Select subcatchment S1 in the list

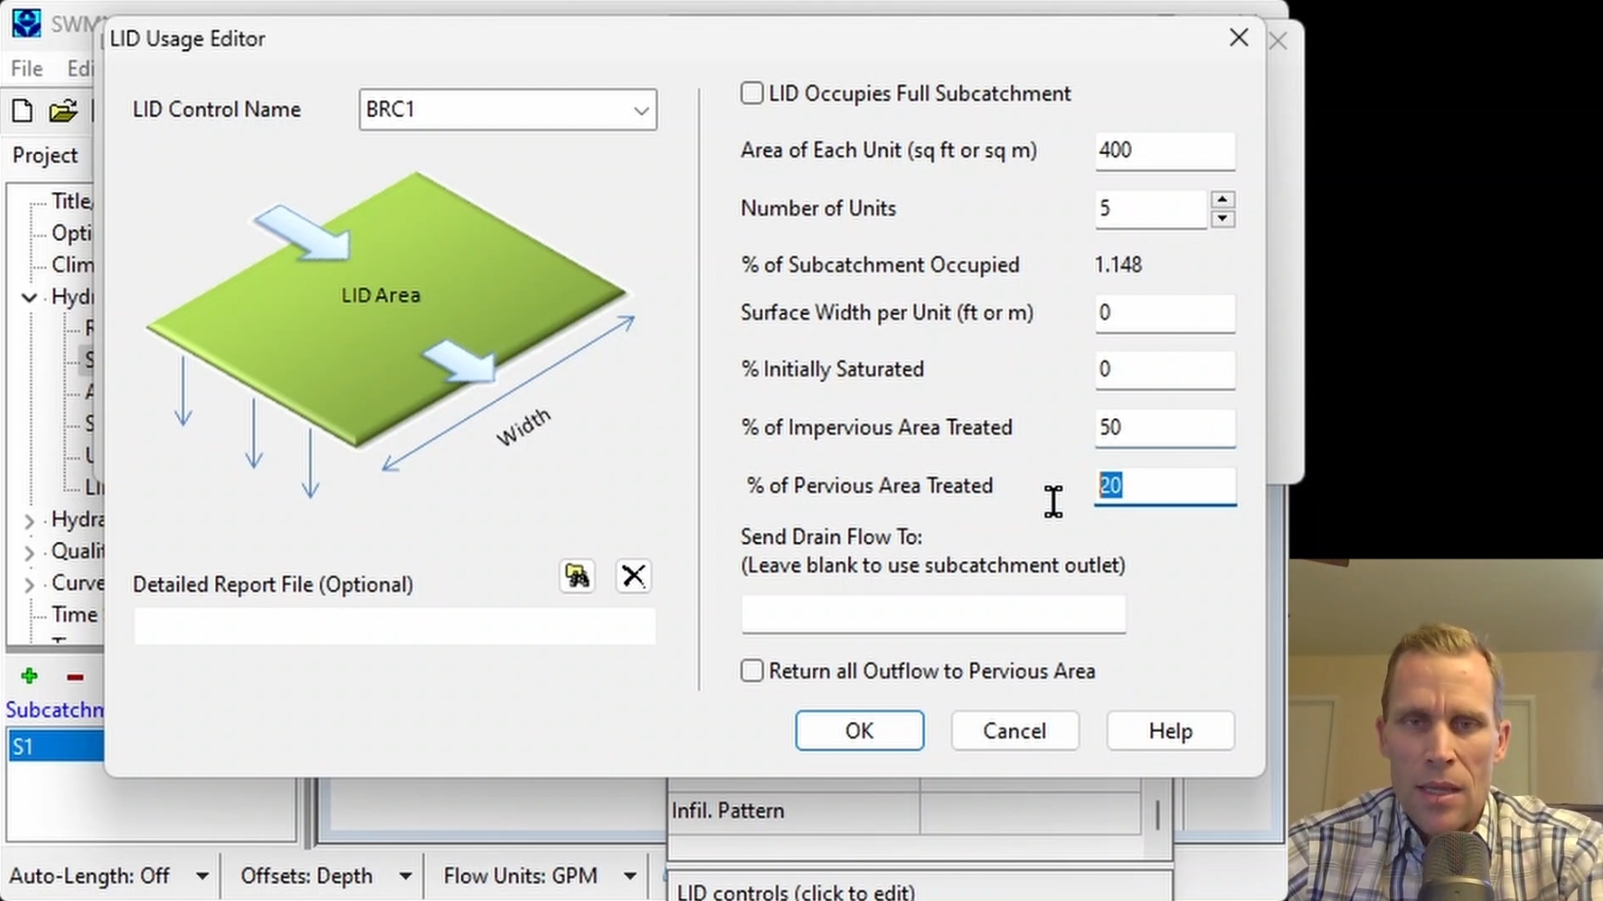[55, 747]
